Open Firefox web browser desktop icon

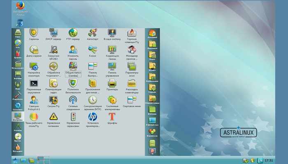point(21,9)
